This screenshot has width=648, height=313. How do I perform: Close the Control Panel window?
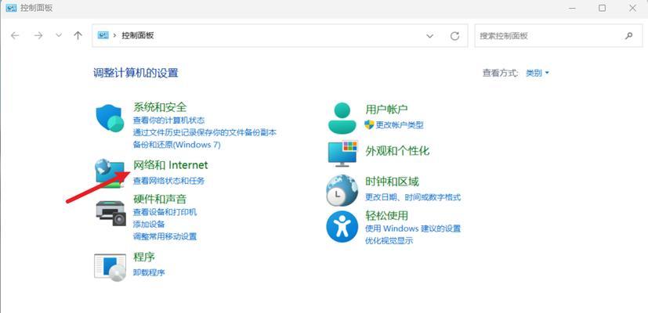[x=632, y=8]
